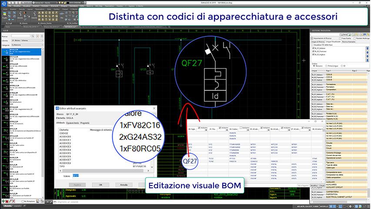Click the letter K library symbol button

46,16
